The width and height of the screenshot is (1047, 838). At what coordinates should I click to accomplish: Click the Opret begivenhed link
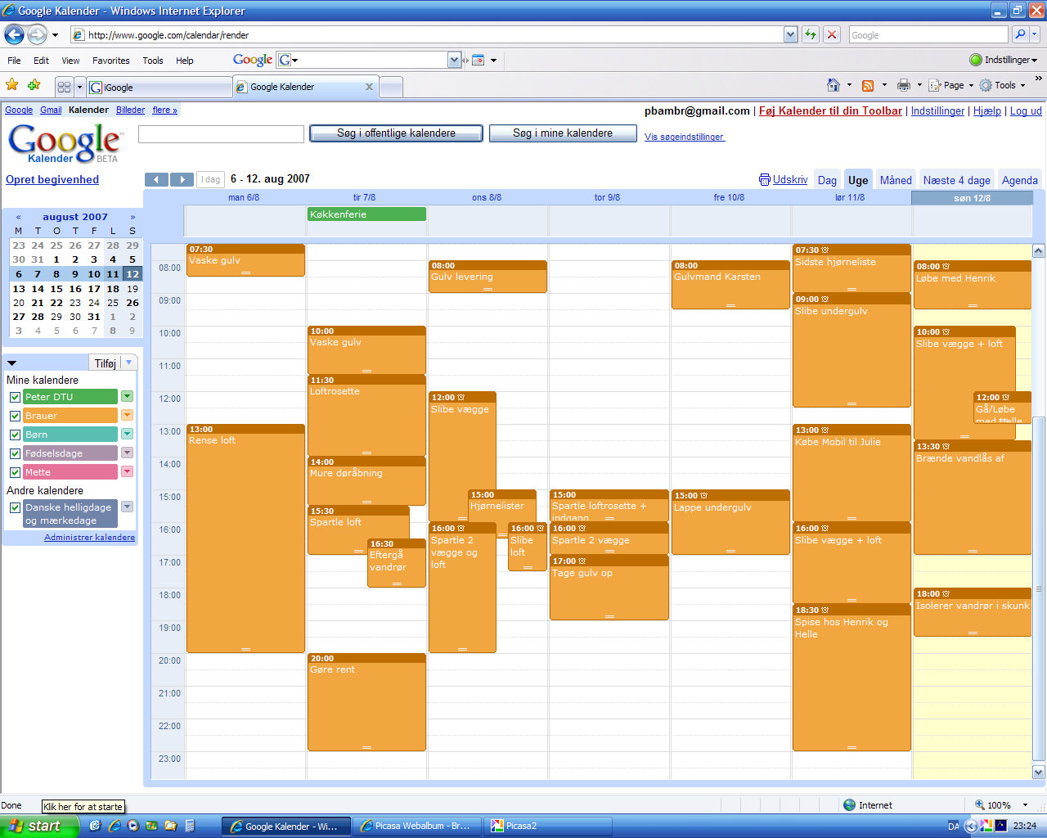pos(52,179)
